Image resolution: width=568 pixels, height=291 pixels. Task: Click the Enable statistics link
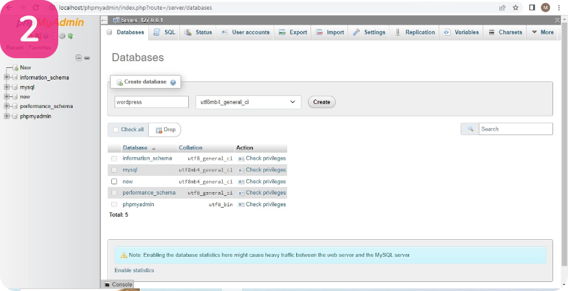coord(135,270)
